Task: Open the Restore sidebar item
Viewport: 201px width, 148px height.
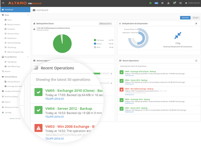Action: (7, 71)
